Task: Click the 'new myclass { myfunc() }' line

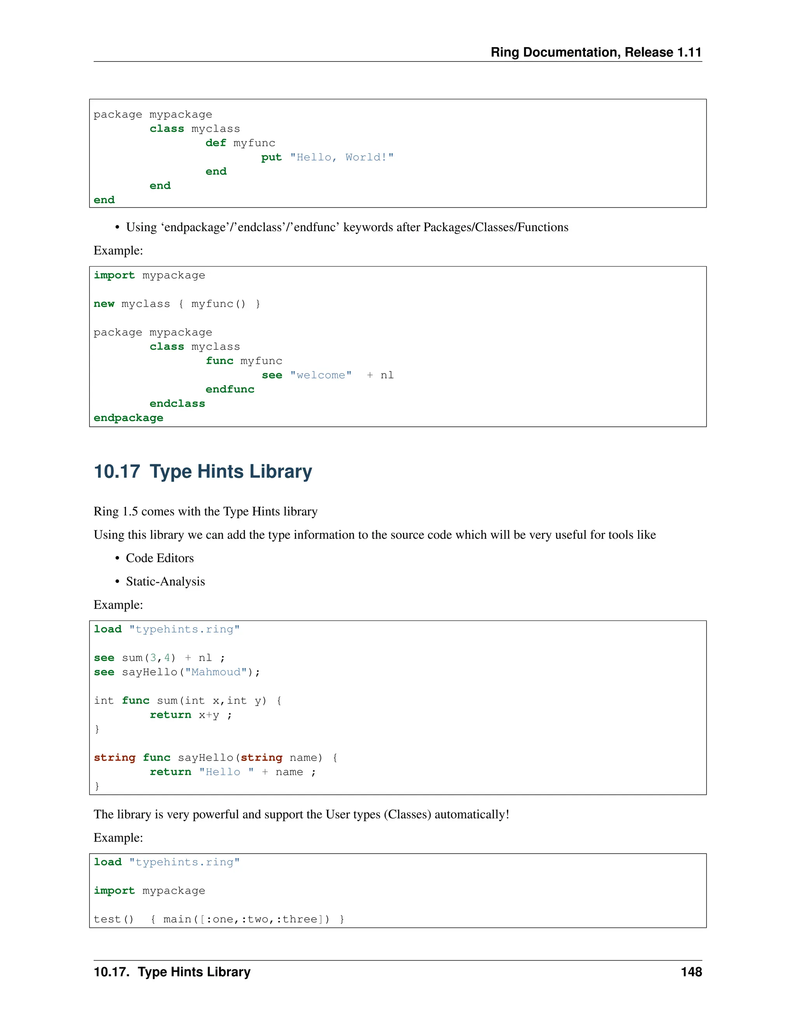Action: [177, 303]
